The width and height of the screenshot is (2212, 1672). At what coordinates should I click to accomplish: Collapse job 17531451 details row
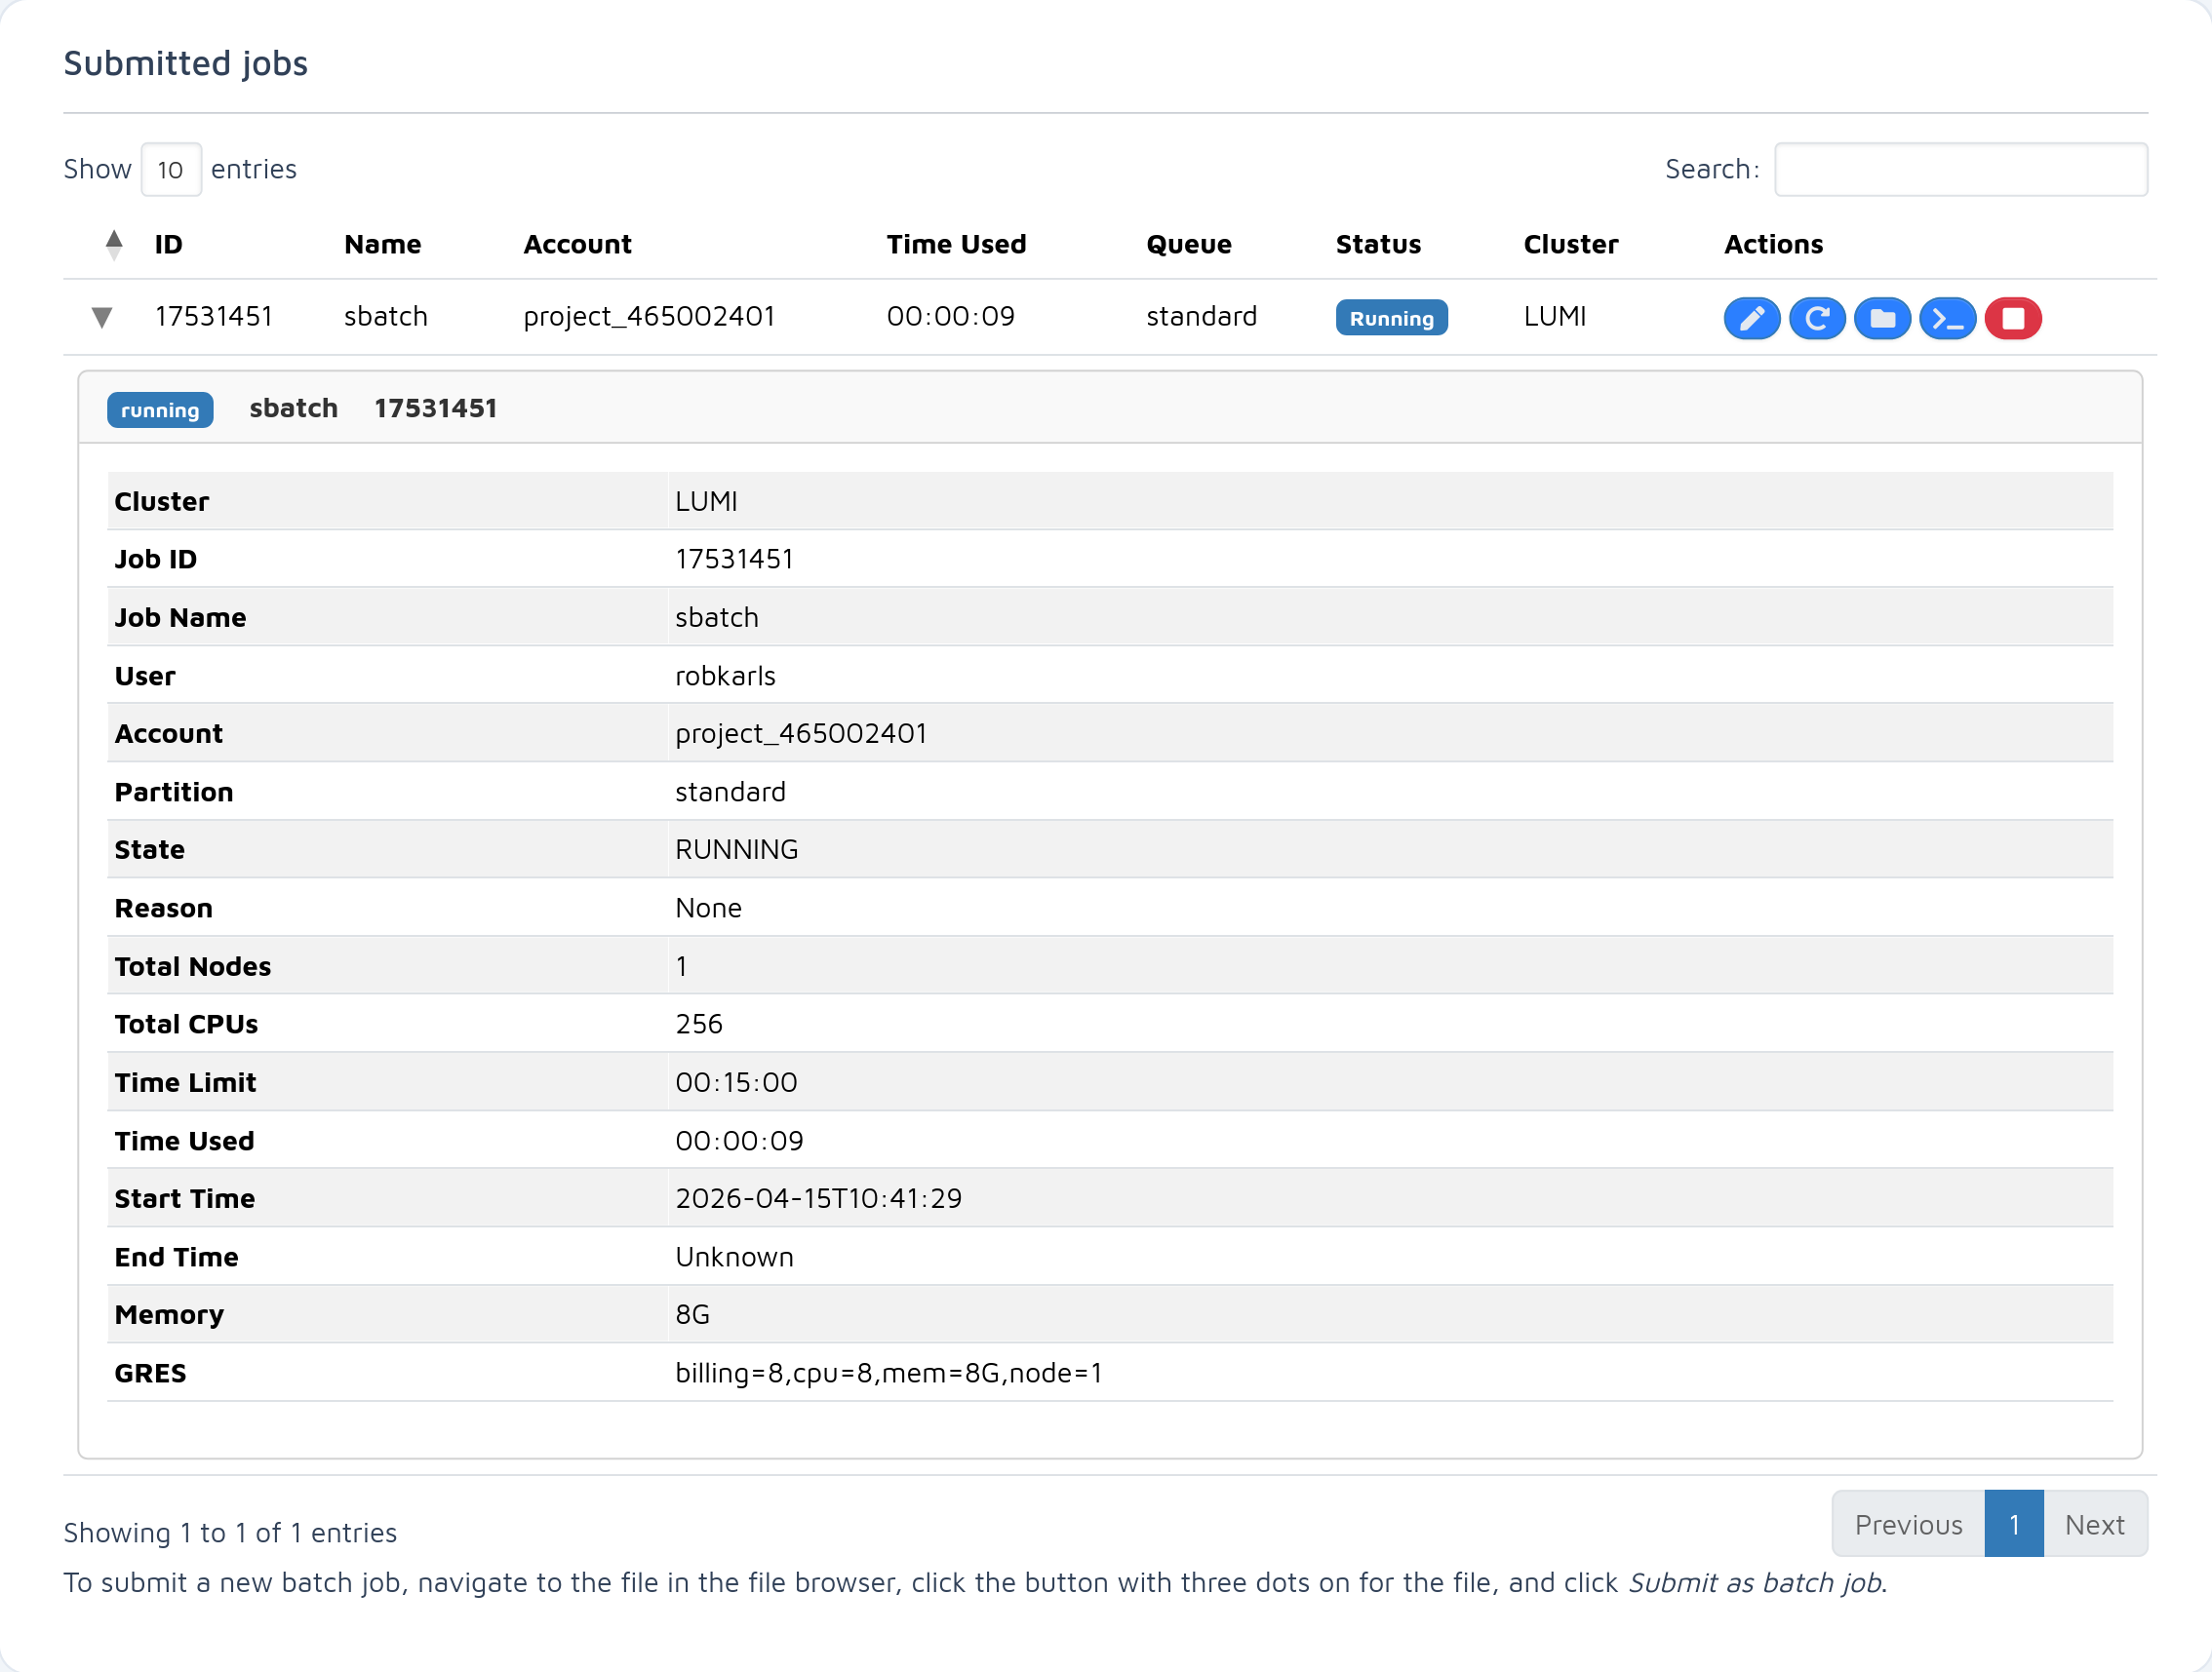pos(102,317)
